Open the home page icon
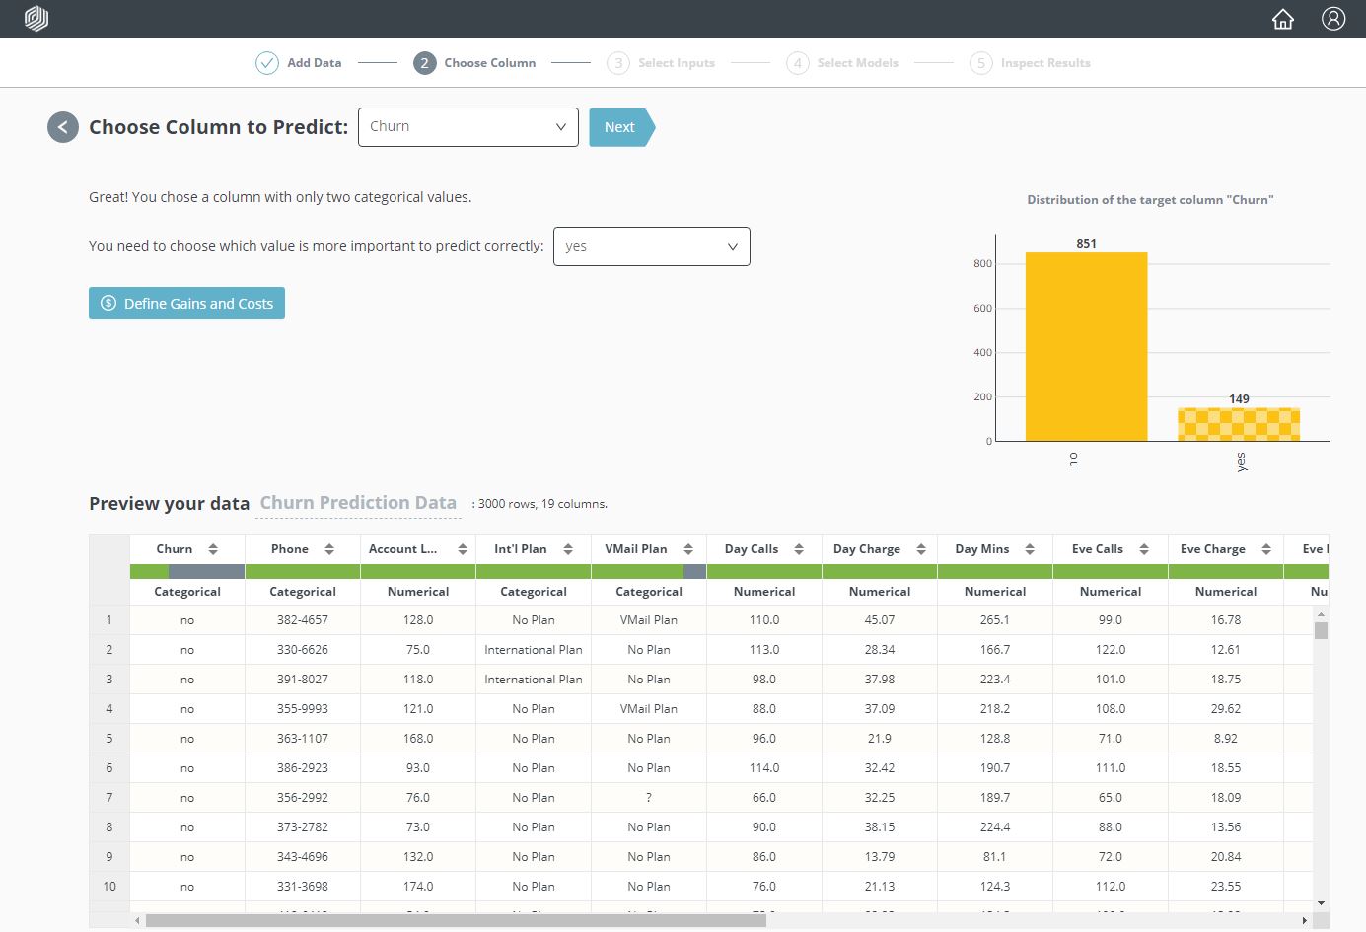The height and width of the screenshot is (932, 1366). pos(1282,19)
